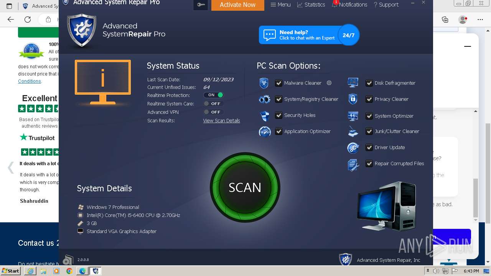Open File Explorer folder in taskbar

tap(43, 271)
